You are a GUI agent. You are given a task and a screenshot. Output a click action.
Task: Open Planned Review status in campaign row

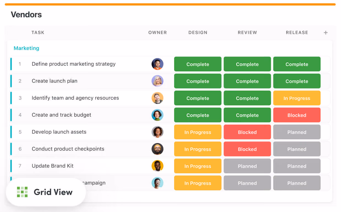[247, 183]
